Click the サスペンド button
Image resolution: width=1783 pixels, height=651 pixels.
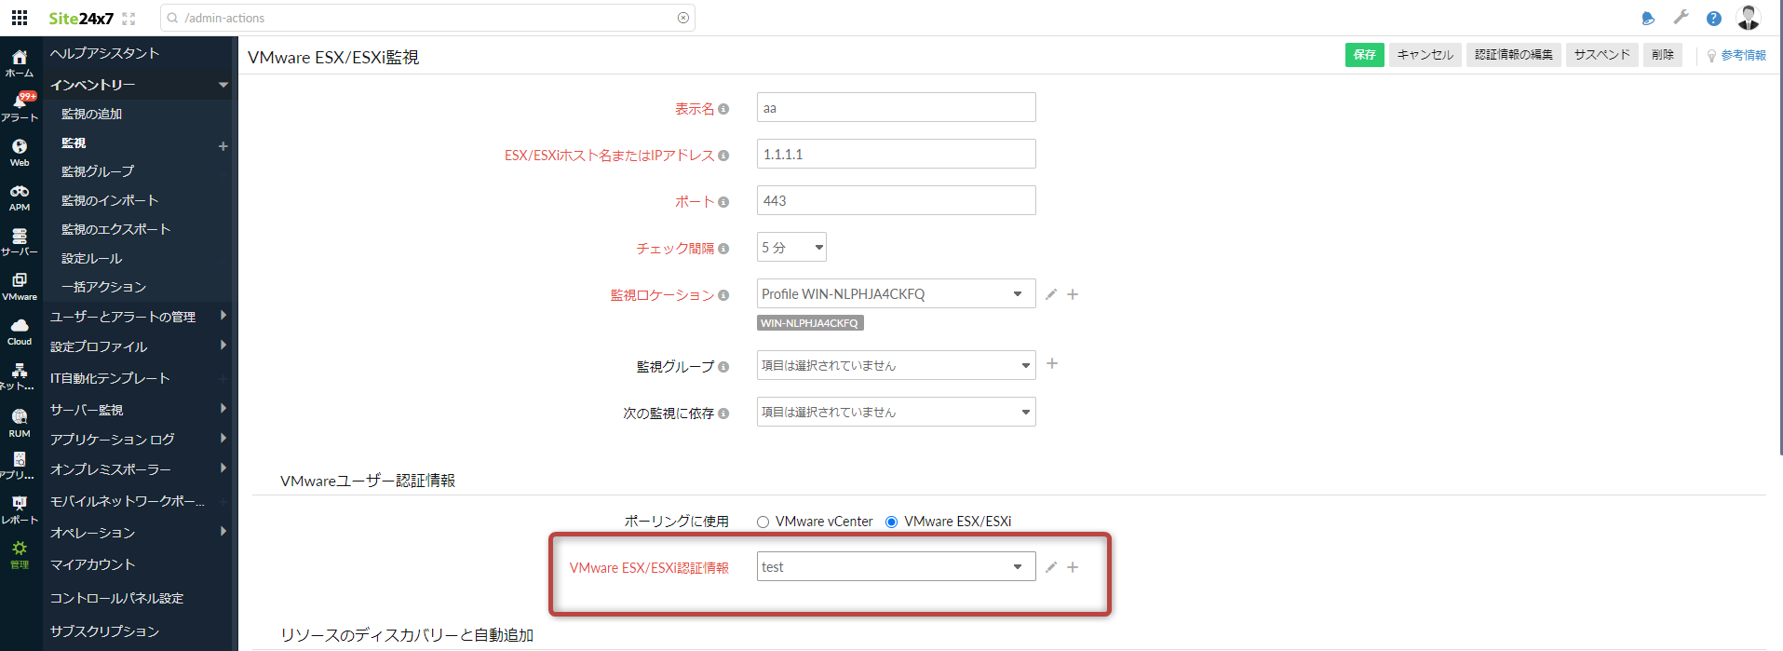(1601, 55)
